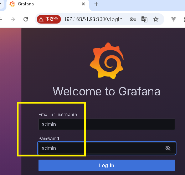Close the Grafana tab
The height and width of the screenshot is (175, 185).
(83, 4)
